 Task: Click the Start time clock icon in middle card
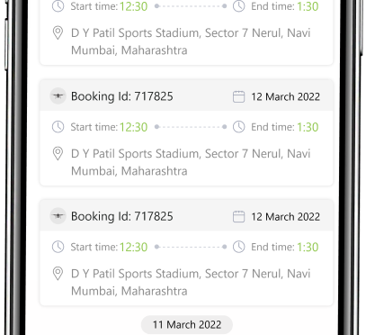[x=58, y=127]
